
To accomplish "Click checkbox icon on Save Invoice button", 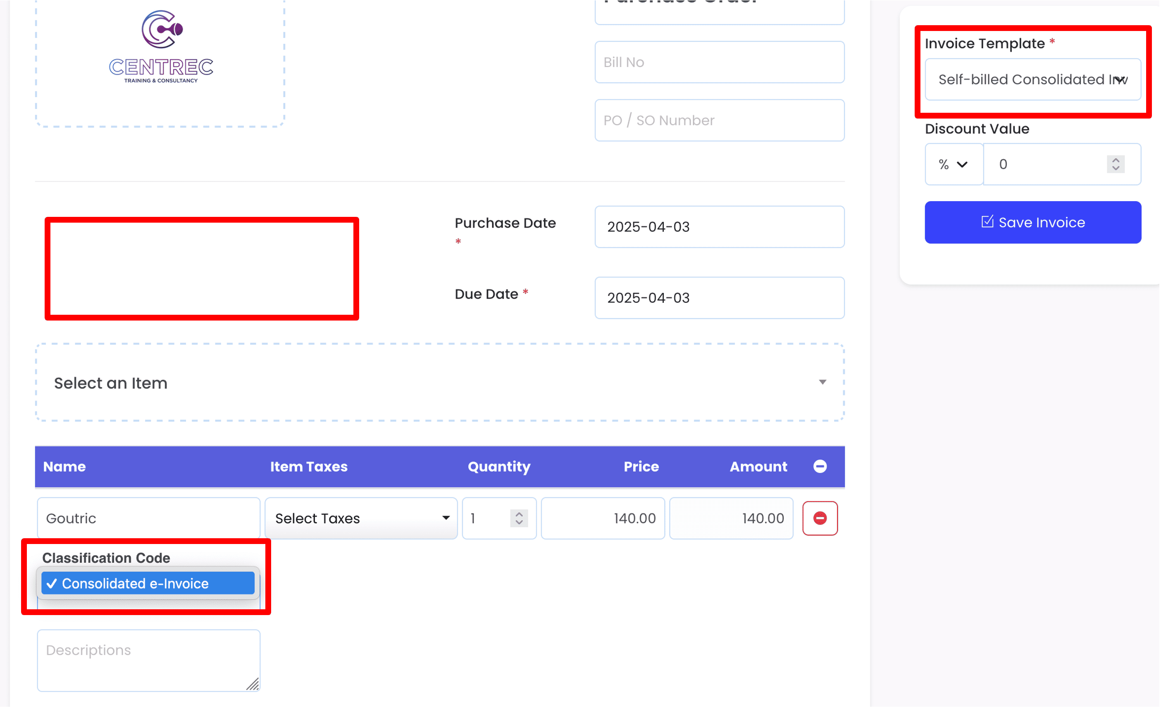I will point(987,222).
